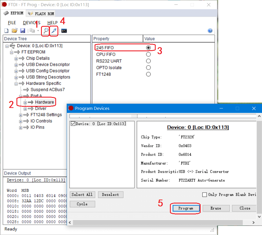Image resolution: width=262 pixels, height=235 pixels.
Task: Click the FTDI red icon in the title bar
Action: coord(4,4)
